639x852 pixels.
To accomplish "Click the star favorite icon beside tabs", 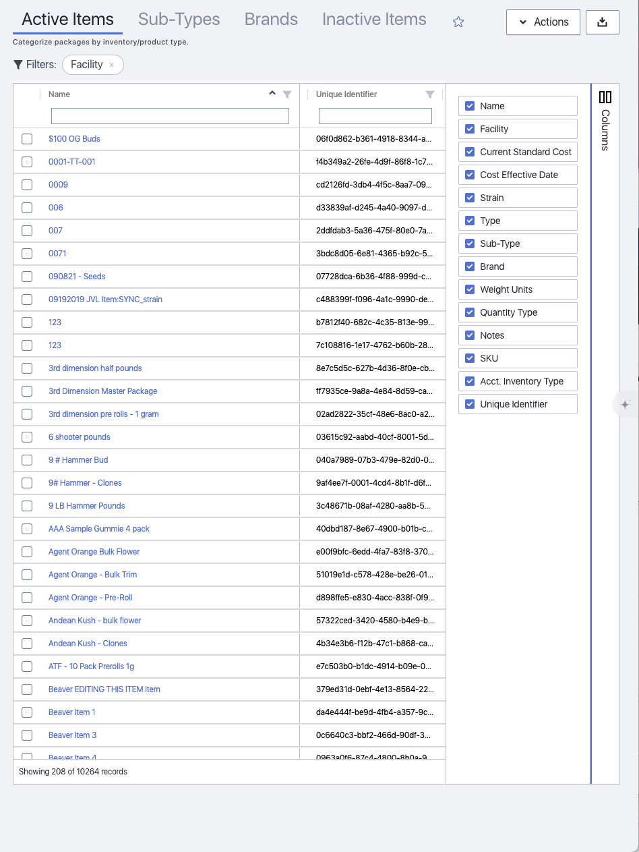I will (x=458, y=22).
